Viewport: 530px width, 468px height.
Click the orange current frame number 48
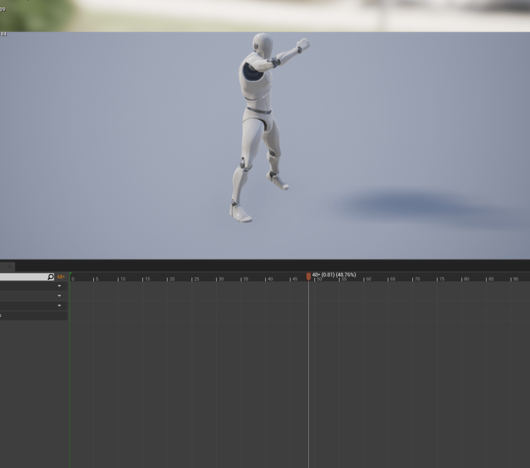click(61, 277)
